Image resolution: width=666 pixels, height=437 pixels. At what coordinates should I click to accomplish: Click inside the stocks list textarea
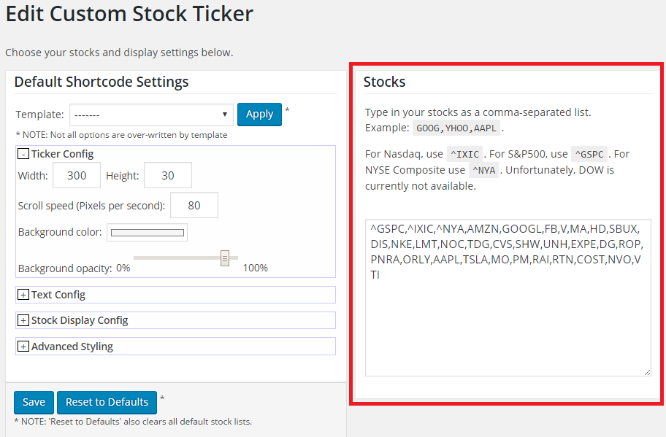point(508,298)
